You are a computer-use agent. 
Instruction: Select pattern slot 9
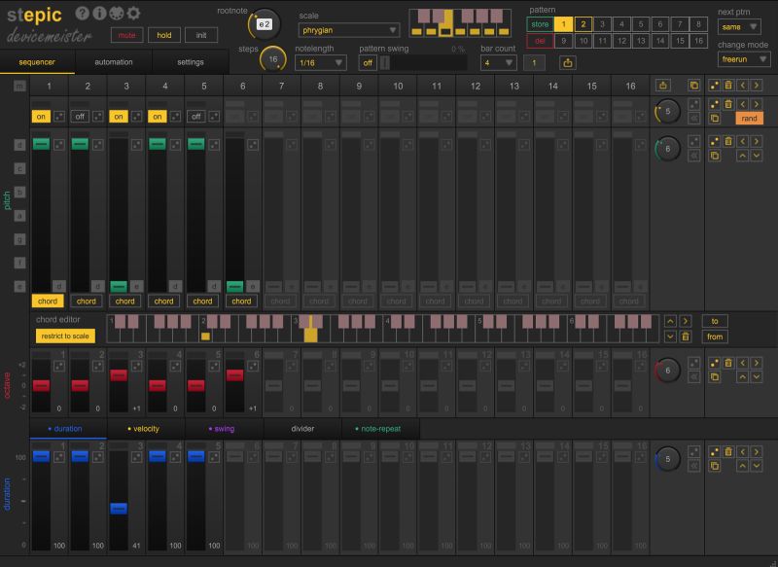(x=563, y=41)
